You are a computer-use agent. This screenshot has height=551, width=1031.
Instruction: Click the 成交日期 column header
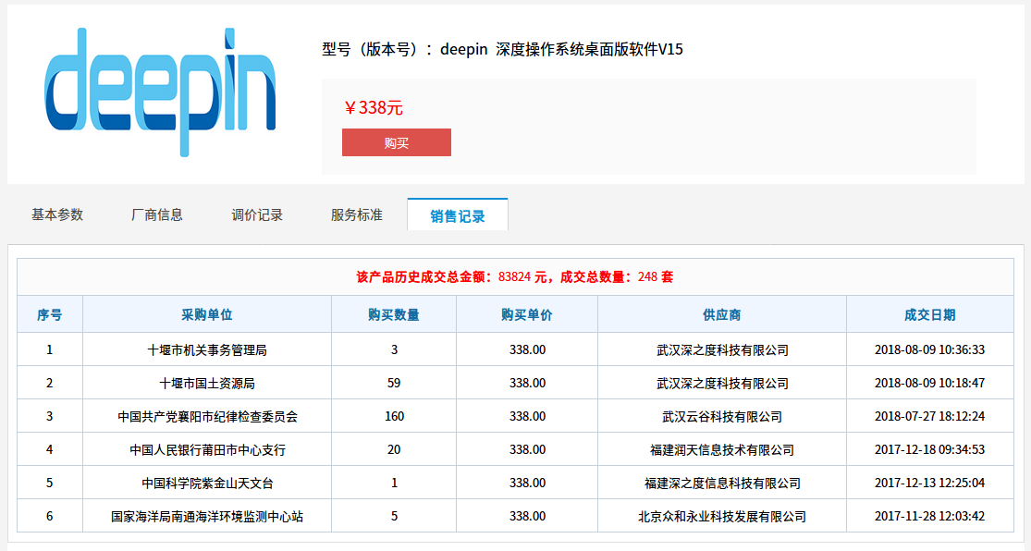pyautogui.click(x=929, y=315)
